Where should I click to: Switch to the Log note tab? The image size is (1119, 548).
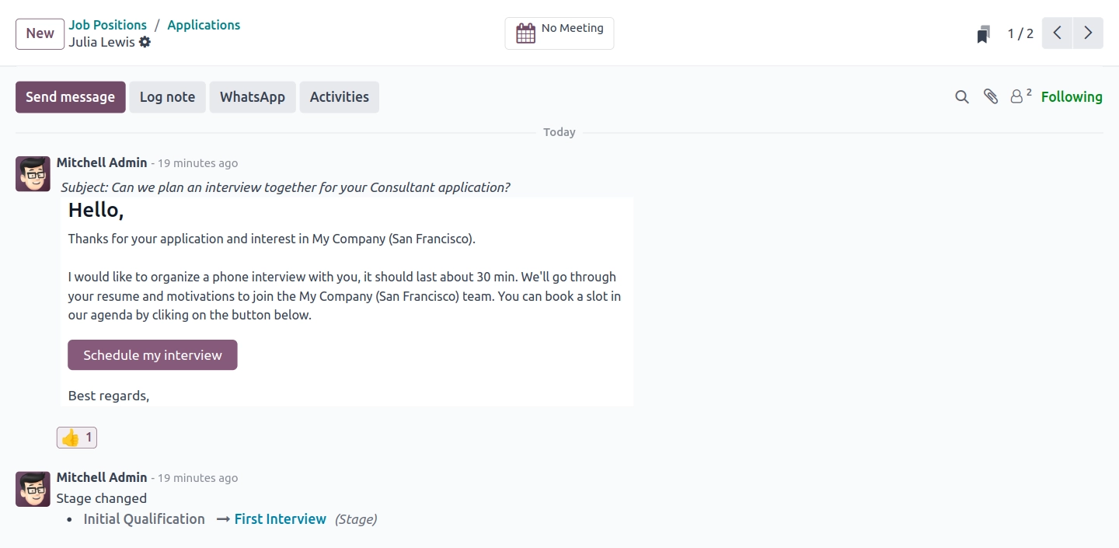[167, 97]
